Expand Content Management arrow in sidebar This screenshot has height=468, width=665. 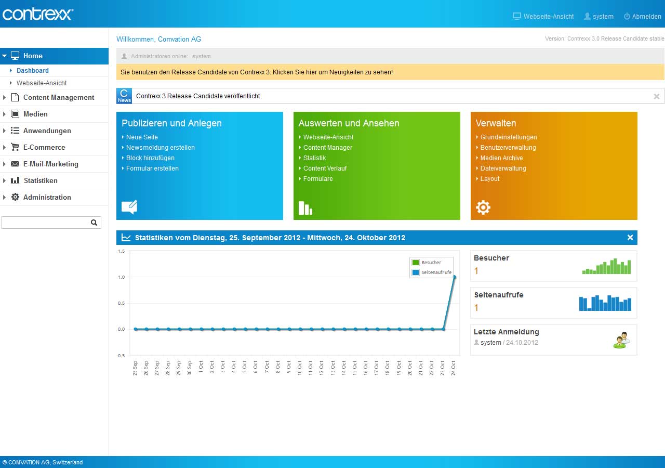point(4,97)
